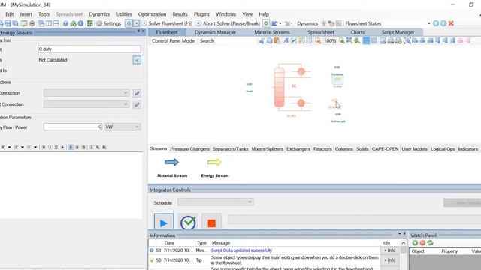Open the Dynamics menu

[99, 14]
